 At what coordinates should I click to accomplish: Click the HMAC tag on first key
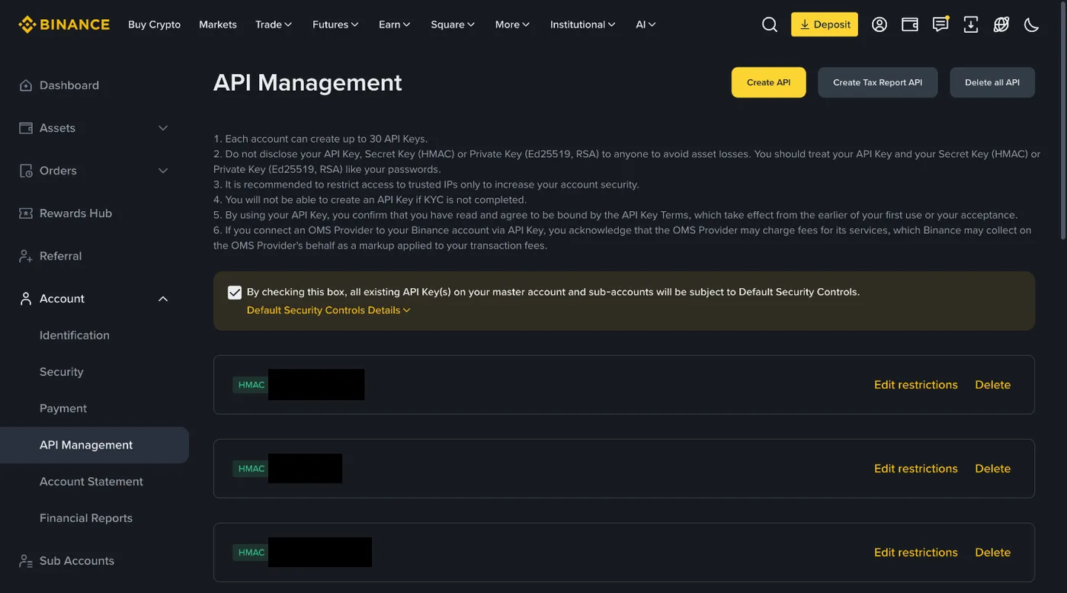pyautogui.click(x=251, y=385)
